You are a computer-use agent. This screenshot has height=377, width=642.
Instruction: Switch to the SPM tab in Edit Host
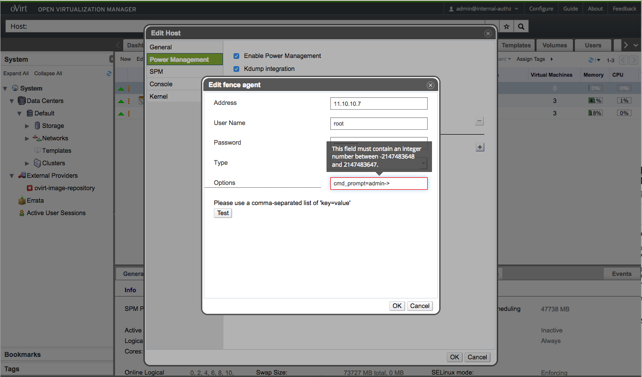point(156,72)
